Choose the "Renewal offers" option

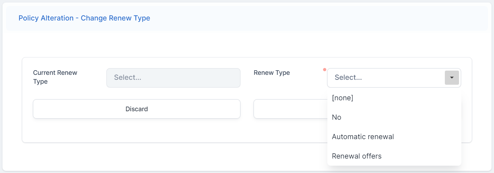tap(357, 156)
